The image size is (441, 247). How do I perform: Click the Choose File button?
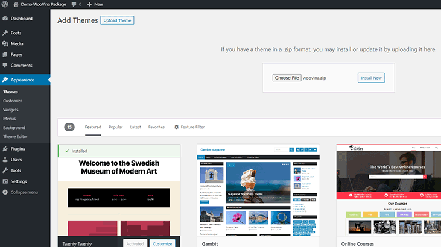click(x=287, y=78)
